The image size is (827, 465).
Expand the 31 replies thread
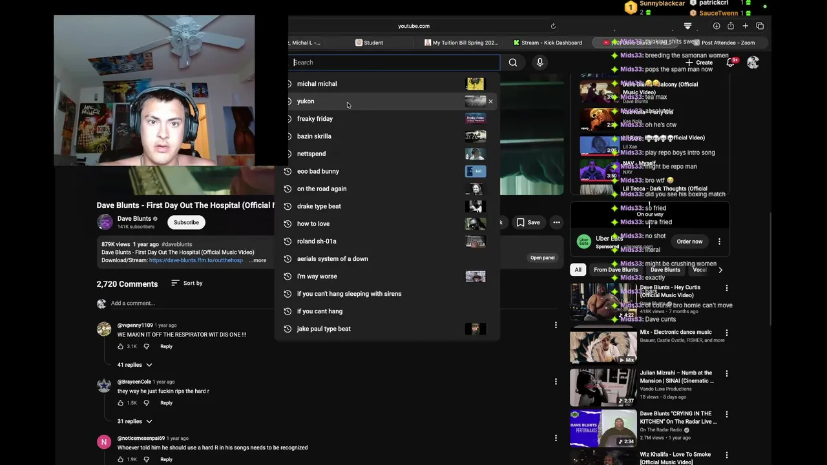tap(134, 421)
